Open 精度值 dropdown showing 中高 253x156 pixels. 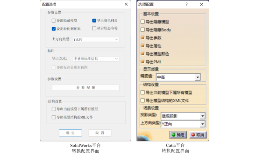[178, 77]
